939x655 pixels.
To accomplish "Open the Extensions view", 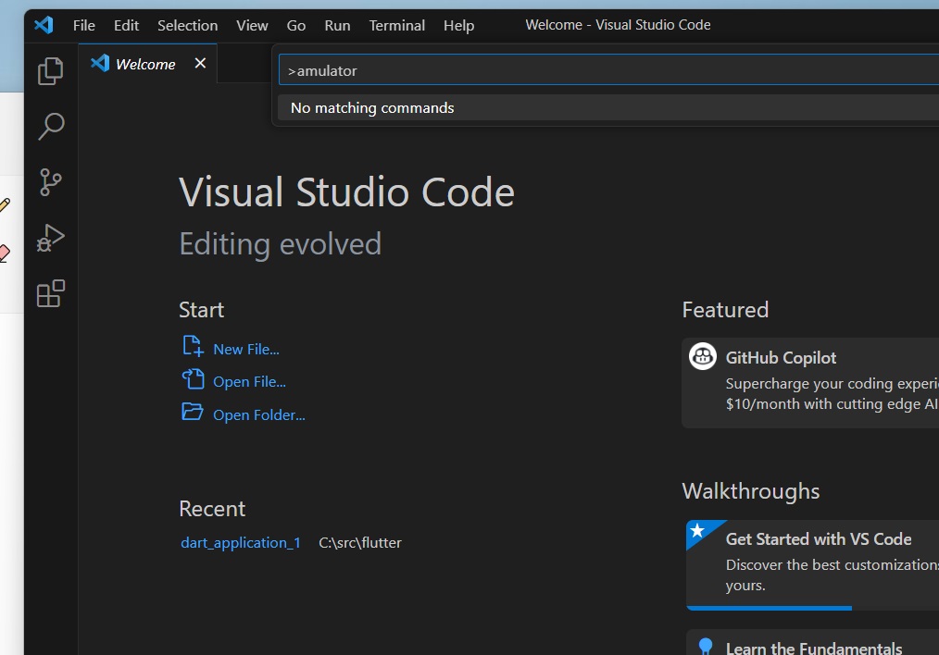I will (50, 293).
